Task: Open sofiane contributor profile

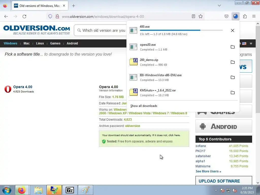Action: click(x=201, y=146)
